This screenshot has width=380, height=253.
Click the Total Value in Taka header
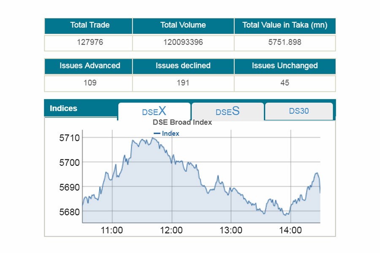(285, 25)
